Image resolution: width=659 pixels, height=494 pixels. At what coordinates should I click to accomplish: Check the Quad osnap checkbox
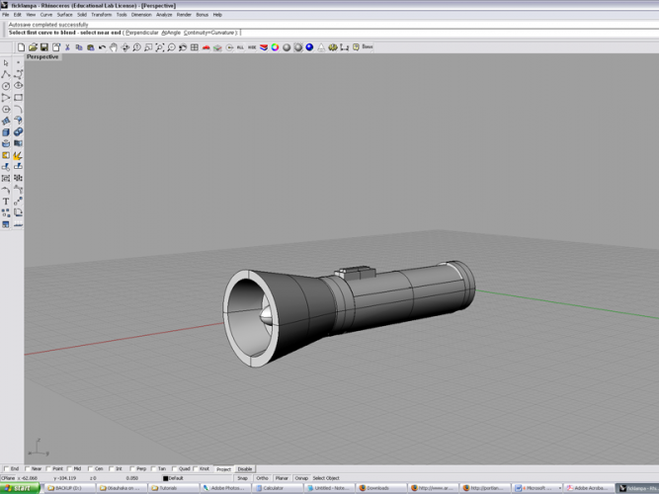tap(177, 469)
